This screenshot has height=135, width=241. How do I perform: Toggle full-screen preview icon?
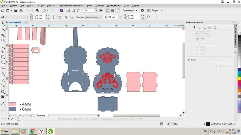[x=101, y=10]
